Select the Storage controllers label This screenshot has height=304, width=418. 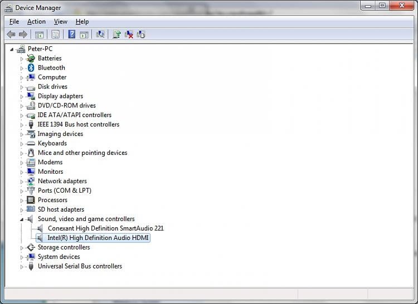coord(64,247)
